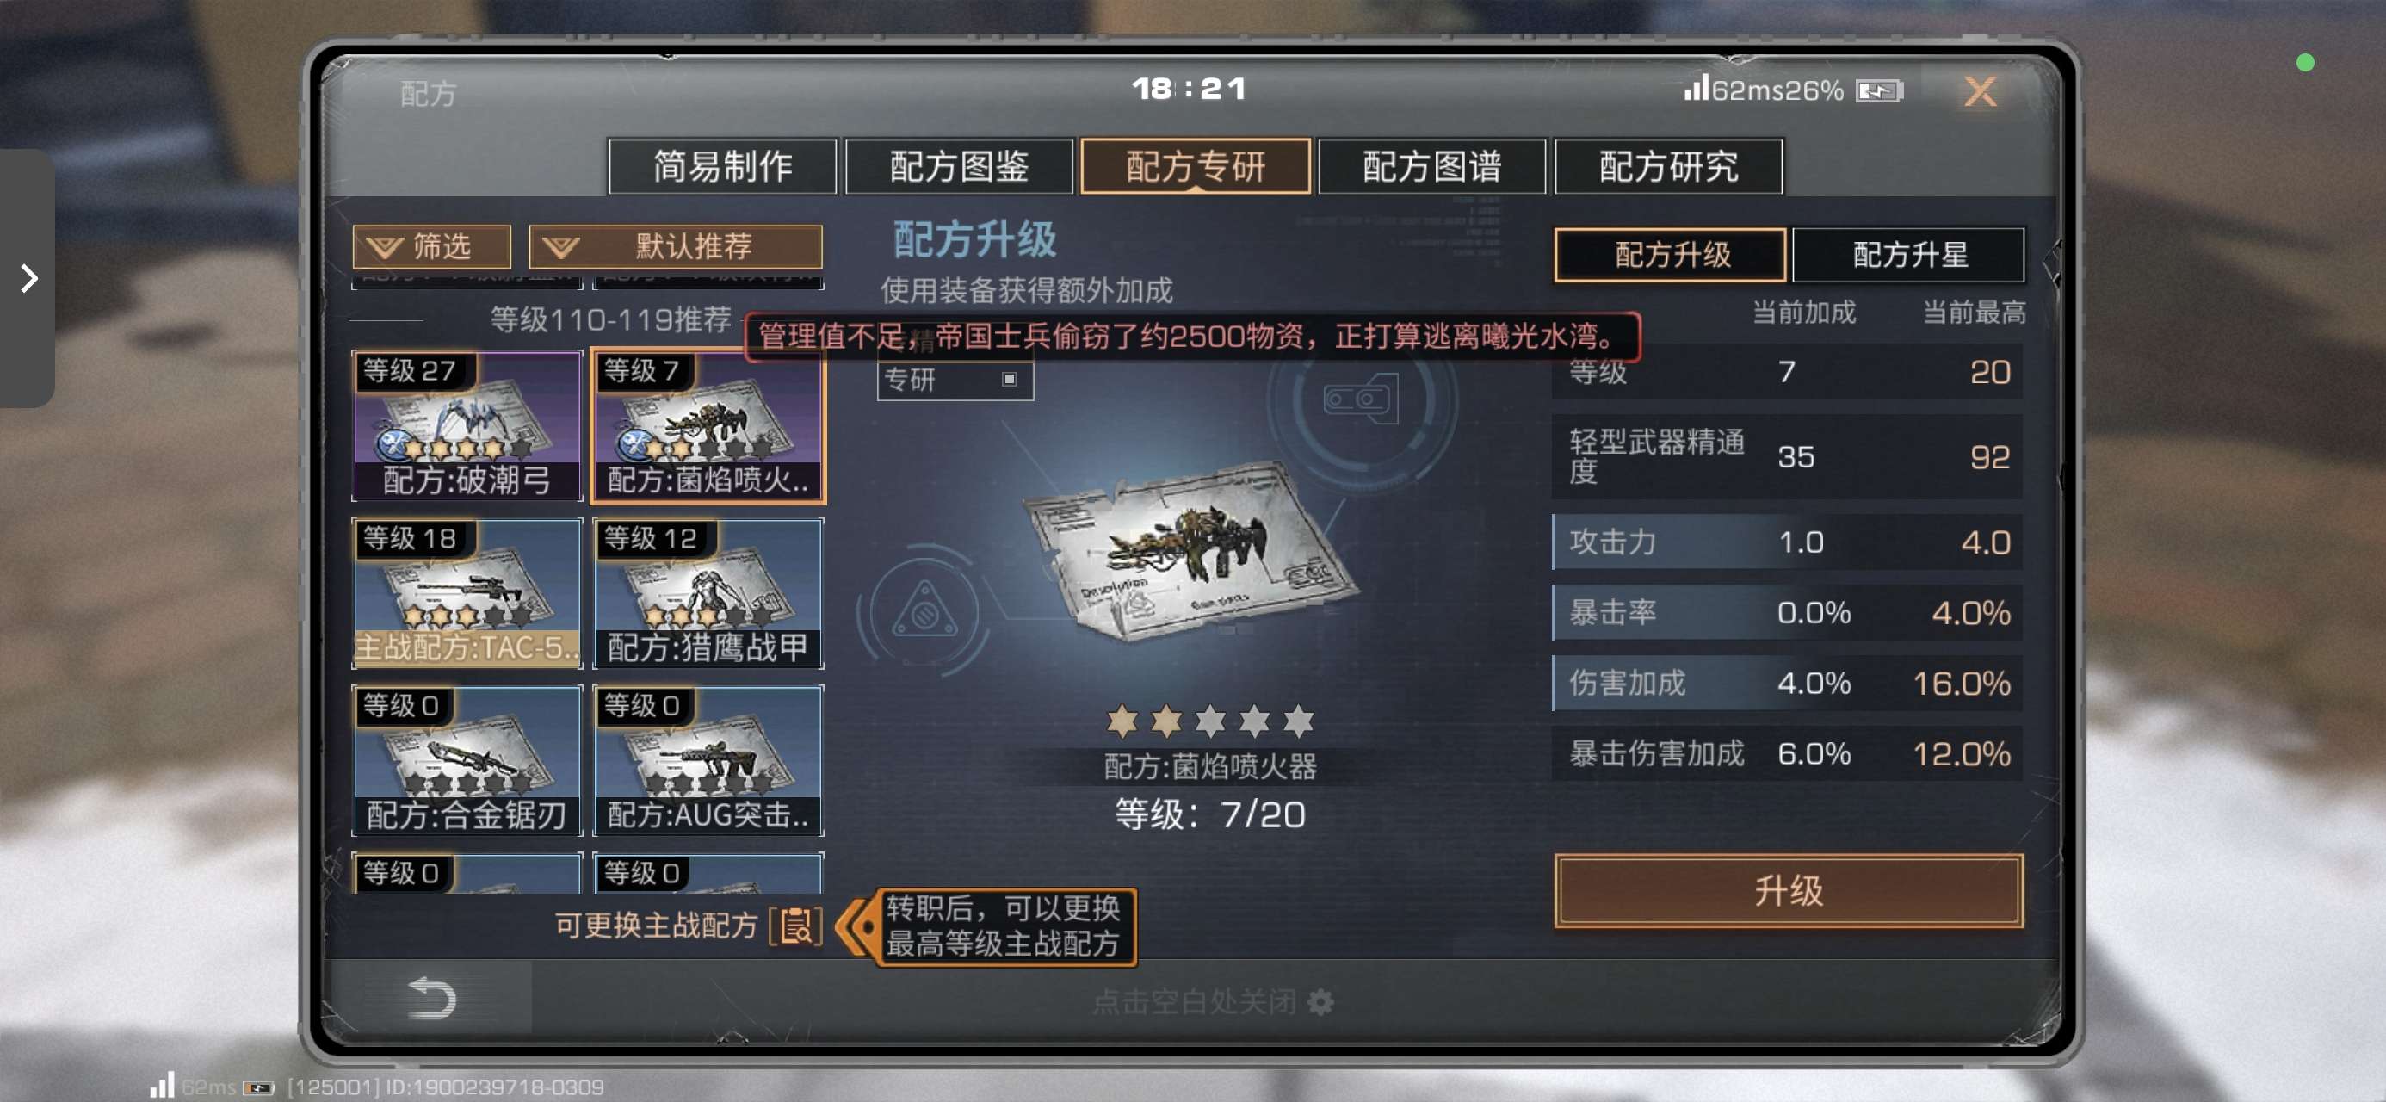The width and height of the screenshot is (2386, 1102).
Task: Open the battery status icon
Action: 1879,91
